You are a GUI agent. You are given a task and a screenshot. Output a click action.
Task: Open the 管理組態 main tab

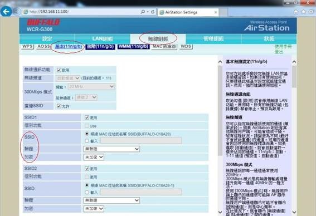213,38
